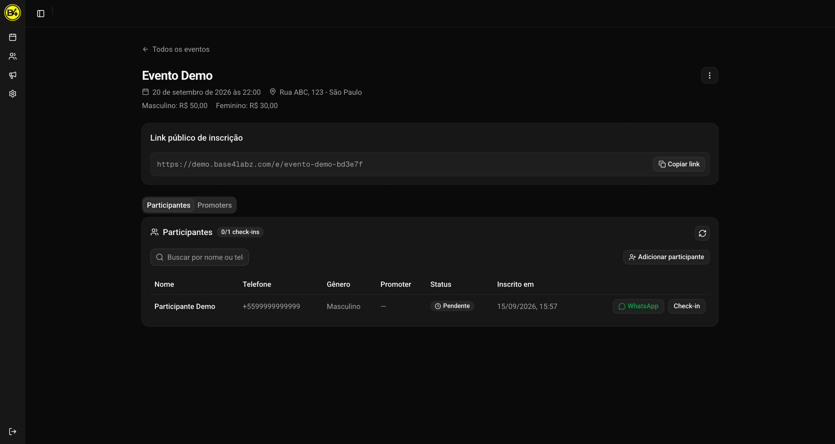This screenshot has height=444, width=835.
Task: Click the B4 logo in the sidebar
Action: pyautogui.click(x=12, y=13)
